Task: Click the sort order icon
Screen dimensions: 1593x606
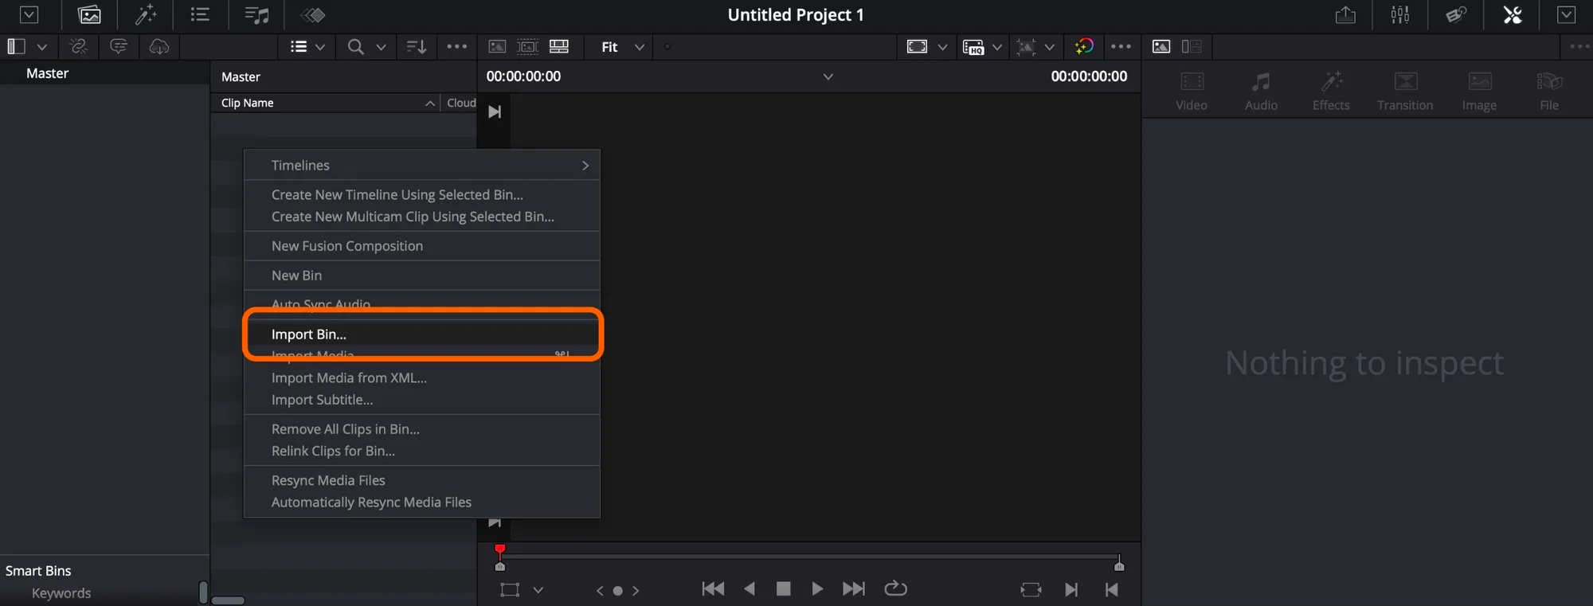Action: click(x=416, y=47)
